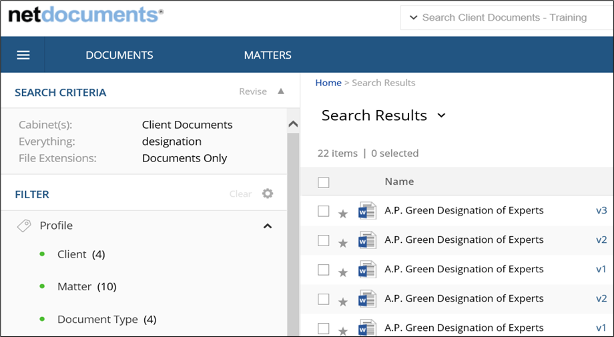Favorite the second document with the star

coord(343,243)
